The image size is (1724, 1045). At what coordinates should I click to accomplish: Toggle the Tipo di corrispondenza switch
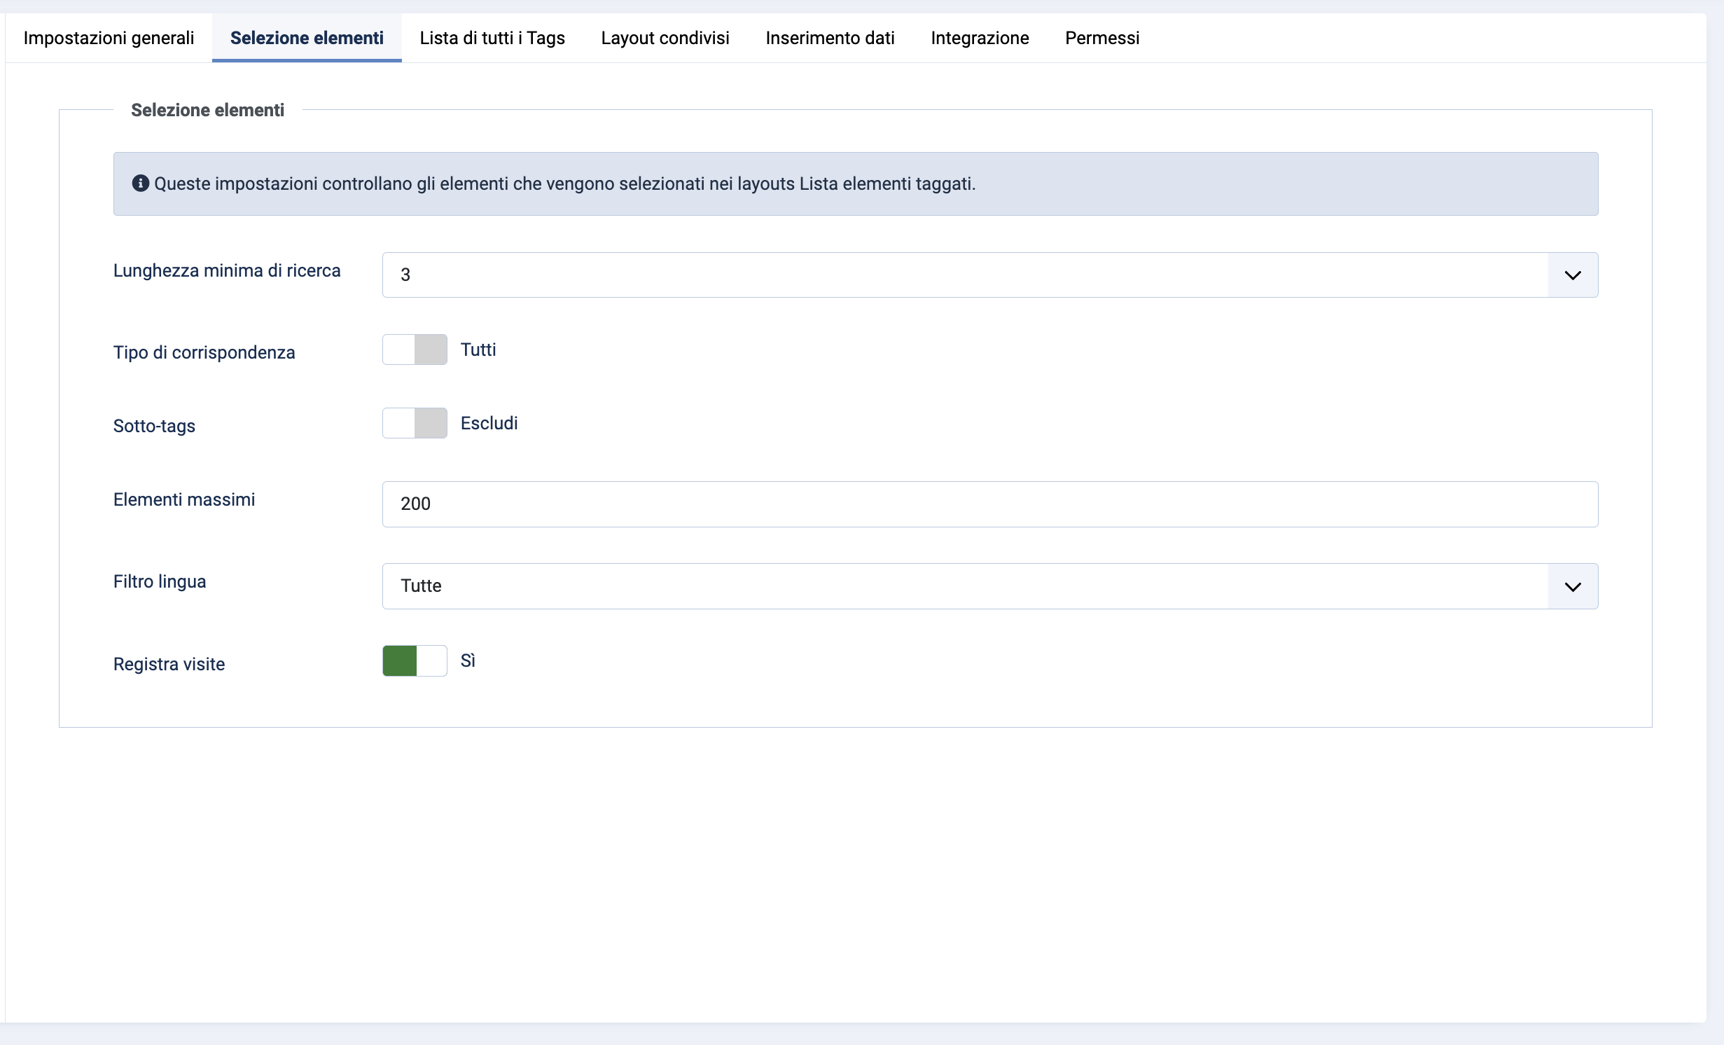pos(415,350)
